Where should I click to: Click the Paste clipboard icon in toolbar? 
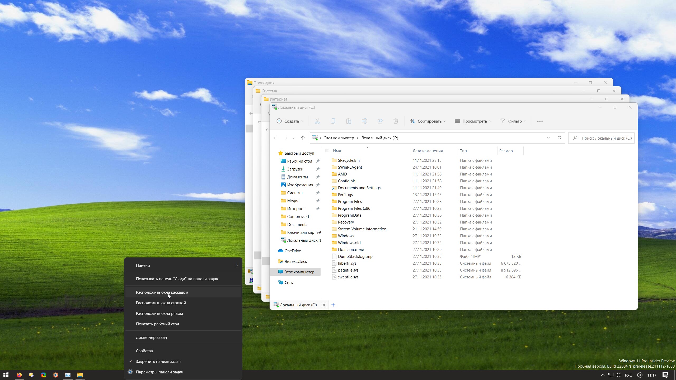pyautogui.click(x=349, y=121)
